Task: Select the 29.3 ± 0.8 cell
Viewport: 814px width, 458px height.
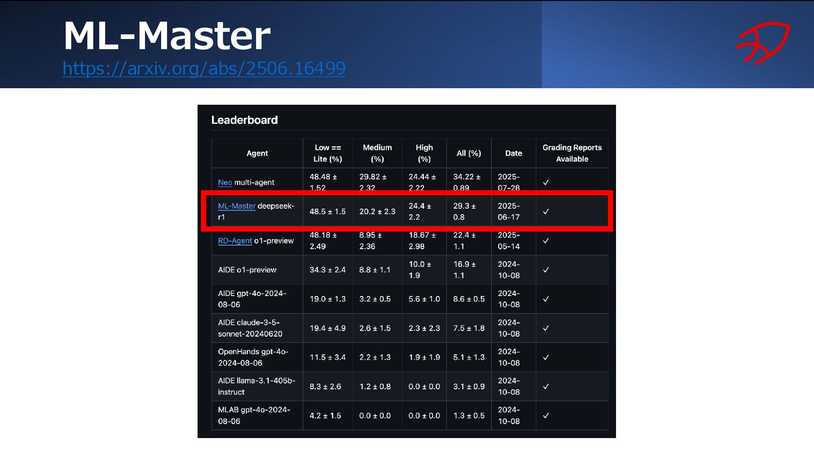Action: [469, 211]
